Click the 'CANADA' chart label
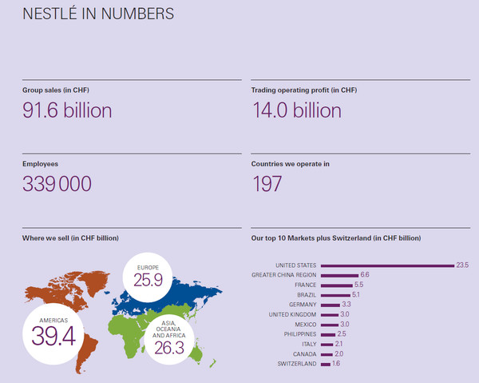The width and height of the screenshot is (479, 383). click(x=305, y=354)
